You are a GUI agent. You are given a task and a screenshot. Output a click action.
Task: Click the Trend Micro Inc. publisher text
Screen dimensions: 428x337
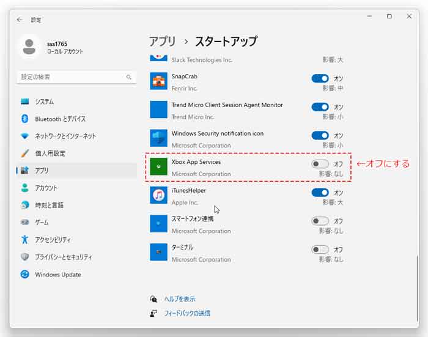click(x=193, y=117)
